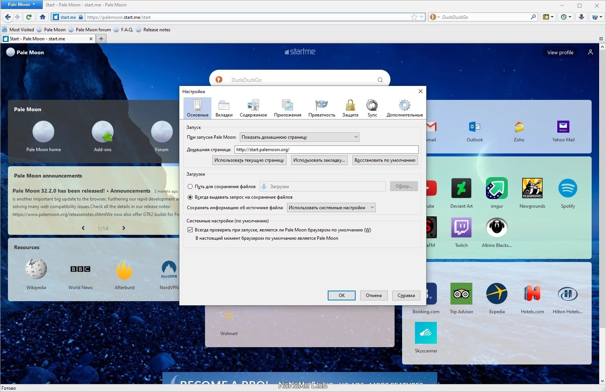606x392 pixels.
Task: Confirm the settings with the OK button
Action: pos(342,296)
